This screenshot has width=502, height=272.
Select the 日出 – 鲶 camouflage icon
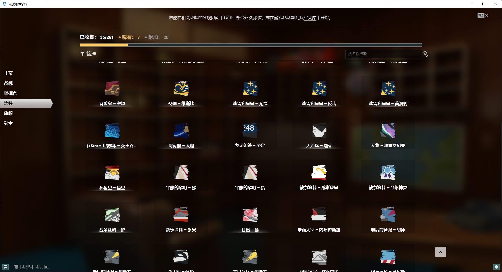click(x=250, y=215)
